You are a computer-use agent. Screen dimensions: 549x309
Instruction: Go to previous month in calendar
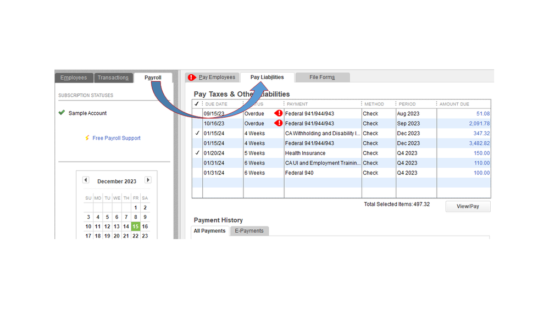[86, 180]
